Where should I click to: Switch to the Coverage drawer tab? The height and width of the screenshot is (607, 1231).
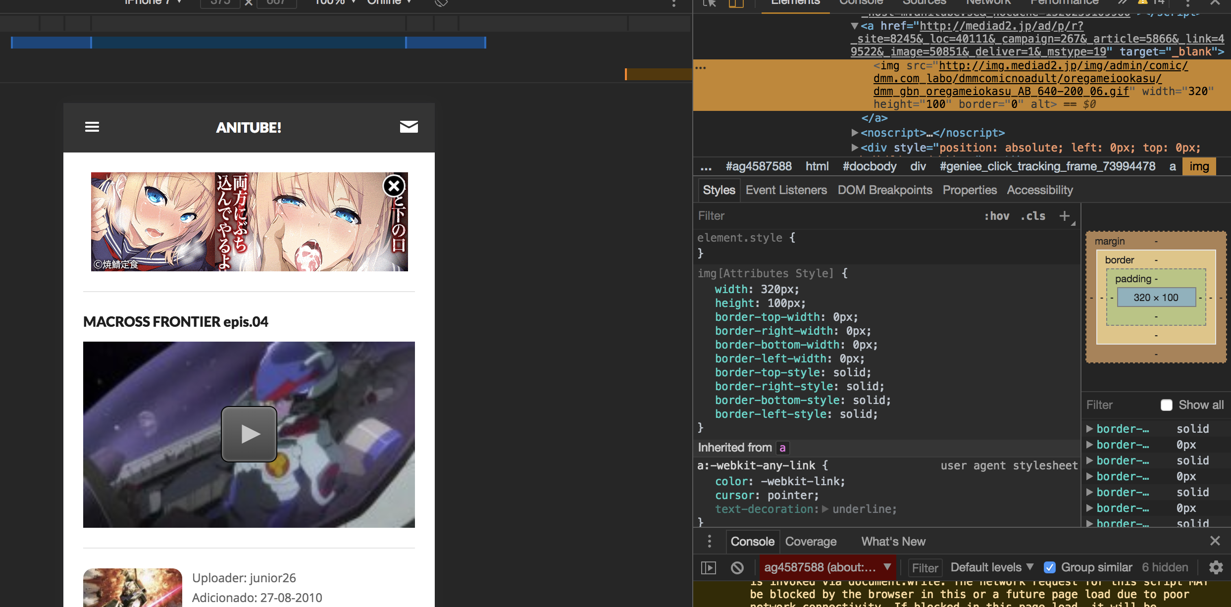click(x=811, y=542)
